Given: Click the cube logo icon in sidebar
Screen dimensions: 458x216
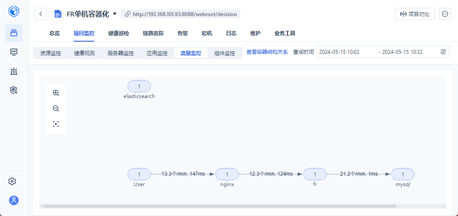Looking at the screenshot, I should click(14, 11).
